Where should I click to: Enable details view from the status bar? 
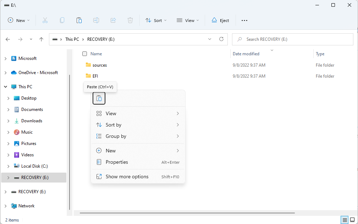[344, 220]
